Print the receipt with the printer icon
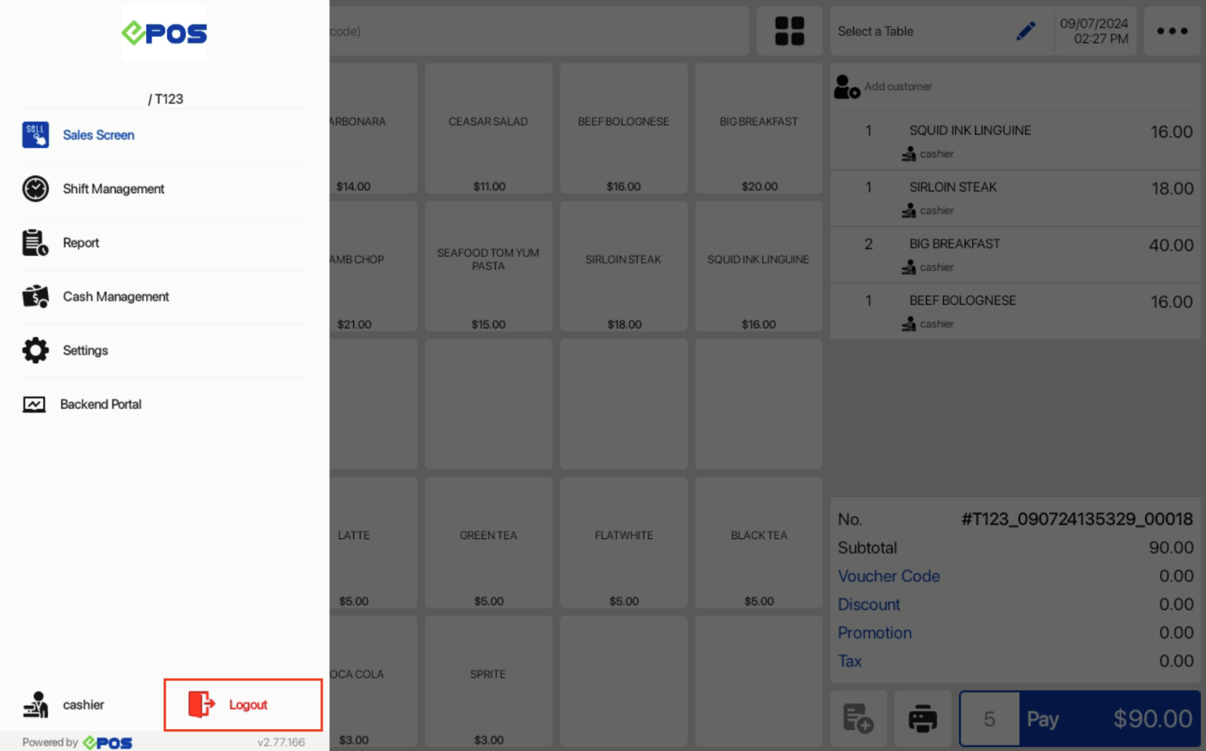 coord(923,718)
